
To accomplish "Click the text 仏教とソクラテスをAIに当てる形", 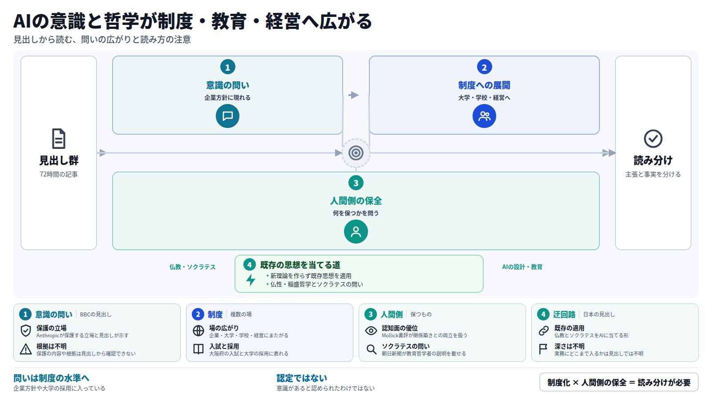I will click(591, 336).
